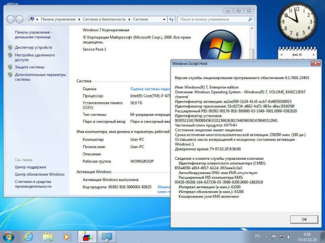Close the Windows Script Host dialog

(316, 64)
